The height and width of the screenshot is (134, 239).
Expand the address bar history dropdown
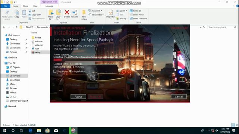[201, 27]
